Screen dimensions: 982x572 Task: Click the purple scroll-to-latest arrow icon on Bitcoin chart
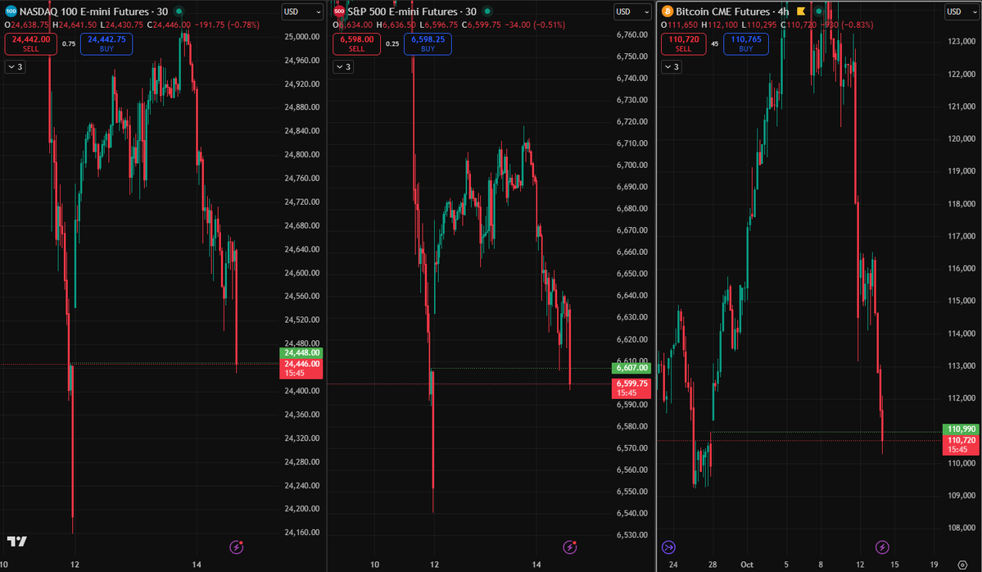tap(668, 547)
